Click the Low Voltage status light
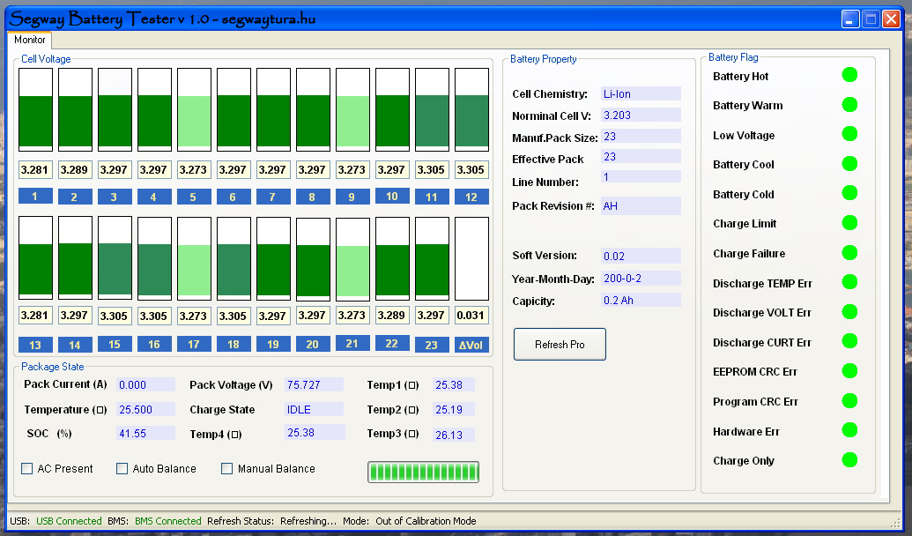Viewport: 912px width, 536px height. pos(849,134)
